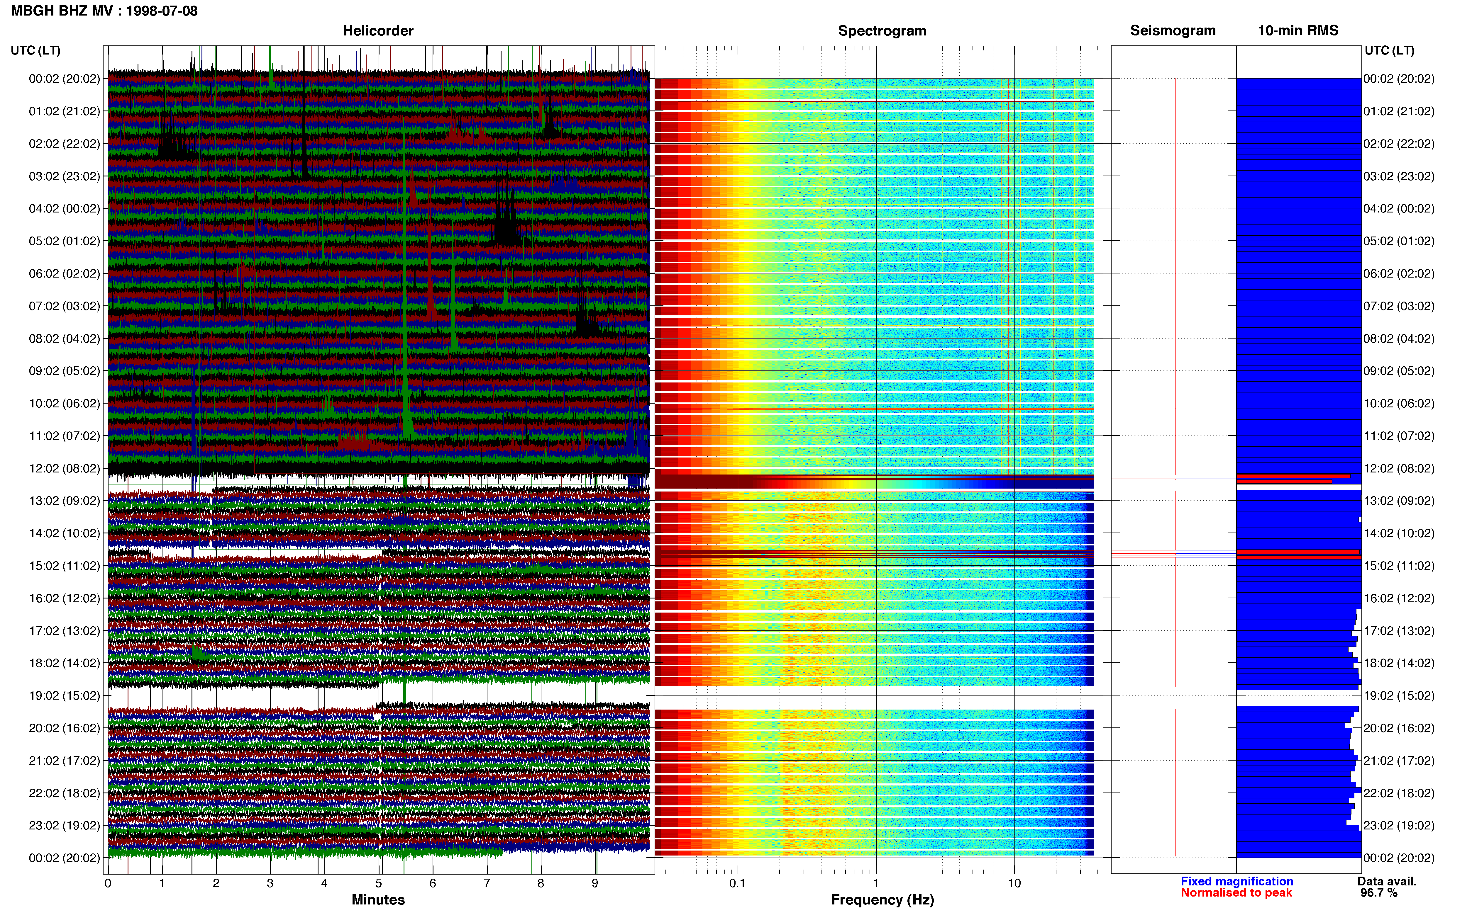Image resolution: width=1472 pixels, height=920 pixels.
Task: Click the left time label '17:02 (13:02)'
Action: click(x=65, y=630)
